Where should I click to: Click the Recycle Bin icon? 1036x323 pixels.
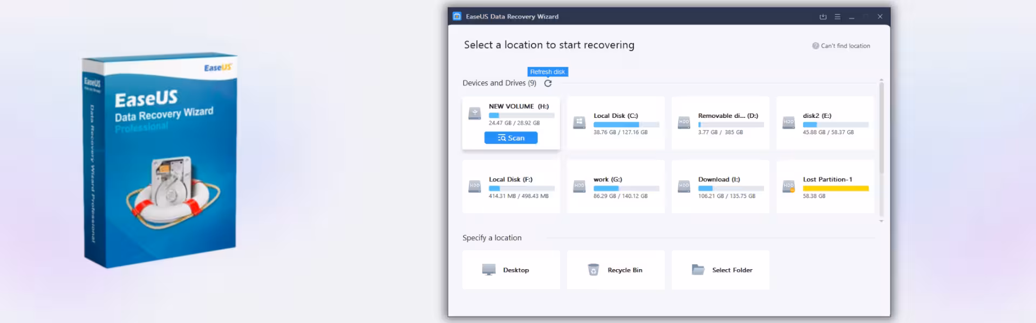coord(594,270)
